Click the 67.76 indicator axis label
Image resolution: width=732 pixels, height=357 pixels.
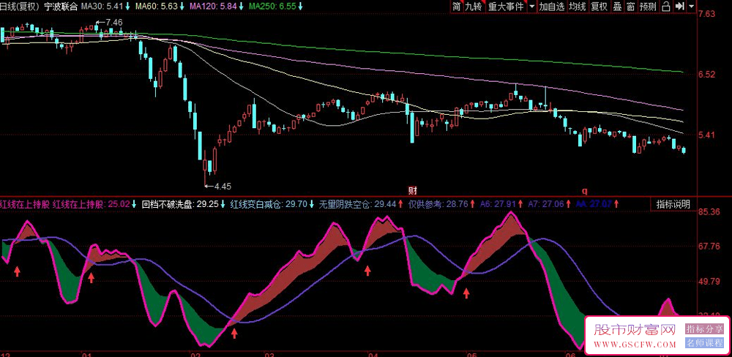click(709, 247)
